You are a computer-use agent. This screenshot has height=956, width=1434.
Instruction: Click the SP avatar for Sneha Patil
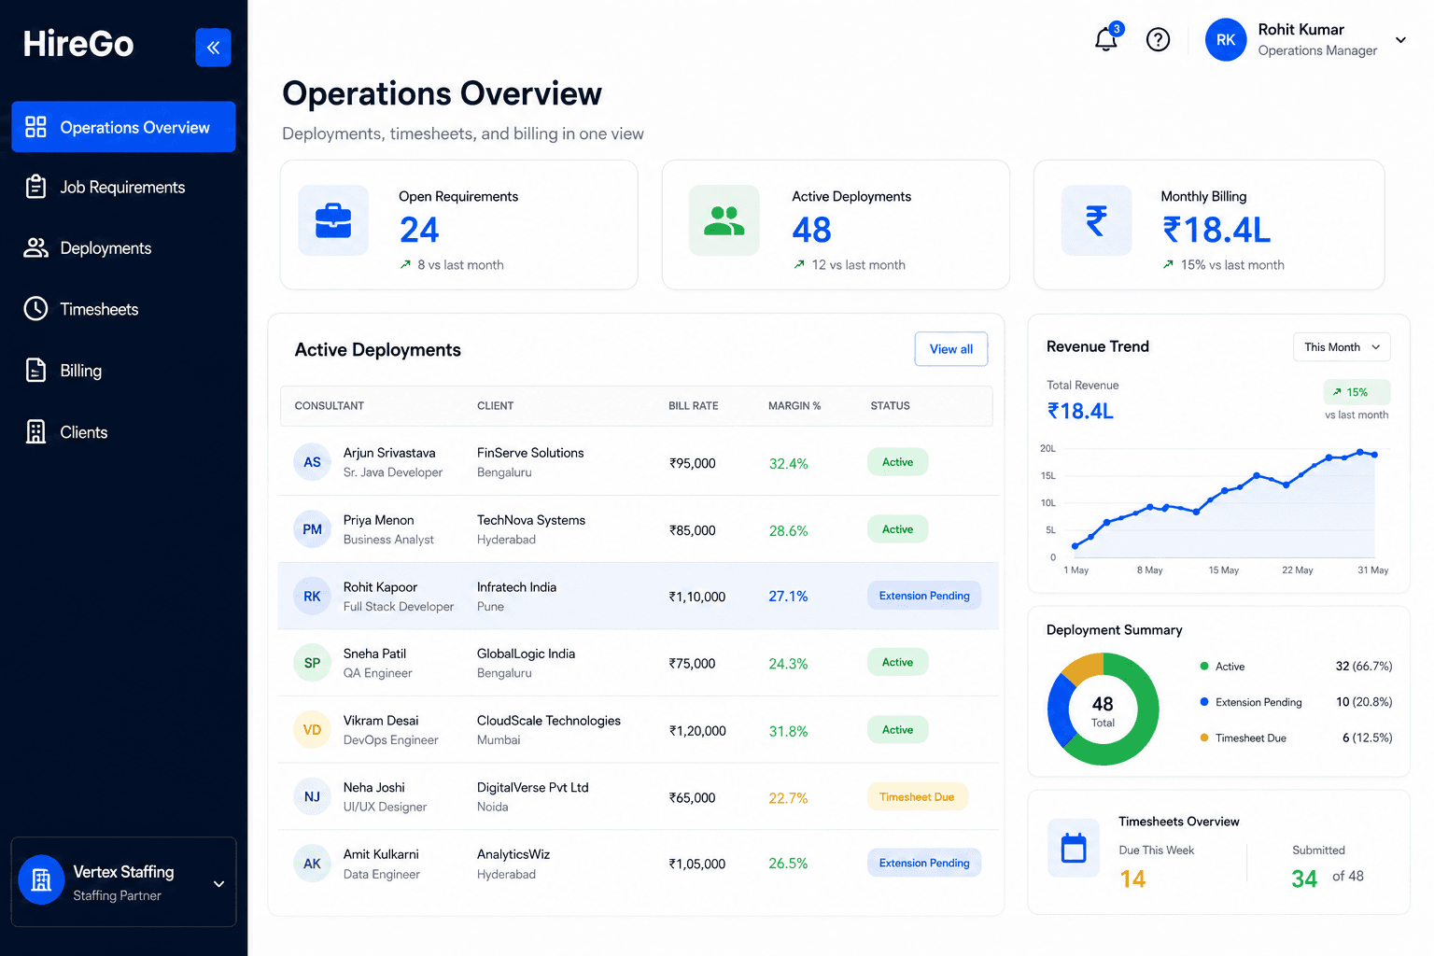pyautogui.click(x=312, y=663)
